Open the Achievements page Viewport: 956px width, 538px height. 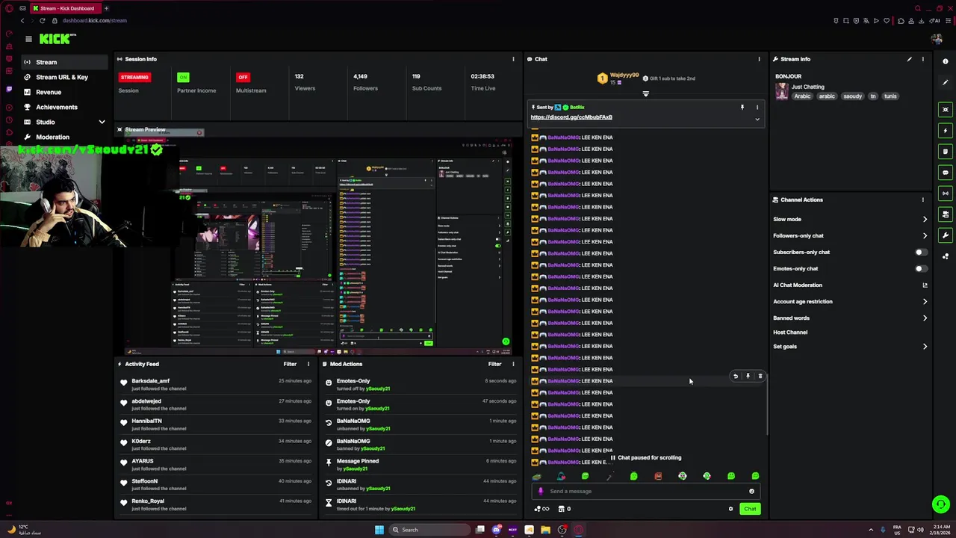[x=57, y=107]
